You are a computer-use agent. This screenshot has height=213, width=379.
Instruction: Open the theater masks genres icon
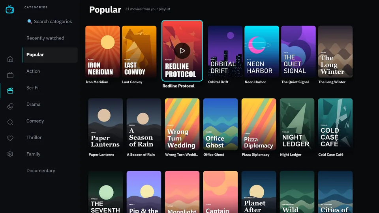[x=10, y=106]
